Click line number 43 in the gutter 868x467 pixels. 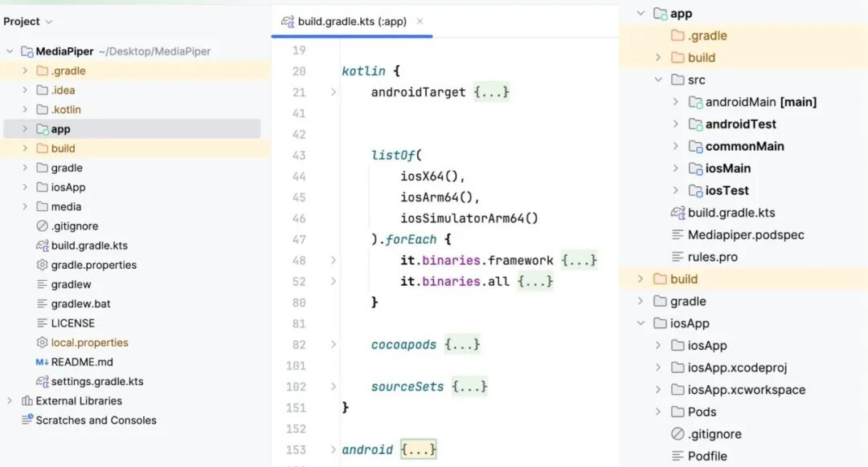pos(299,156)
